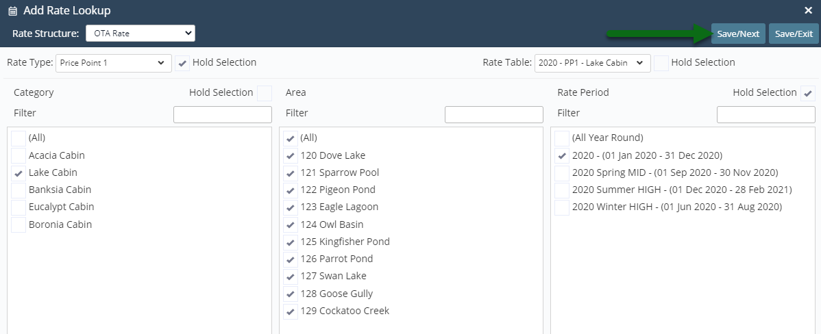
Task: Uncheck 120 Dove Lake checkbox
Action: [290, 156]
